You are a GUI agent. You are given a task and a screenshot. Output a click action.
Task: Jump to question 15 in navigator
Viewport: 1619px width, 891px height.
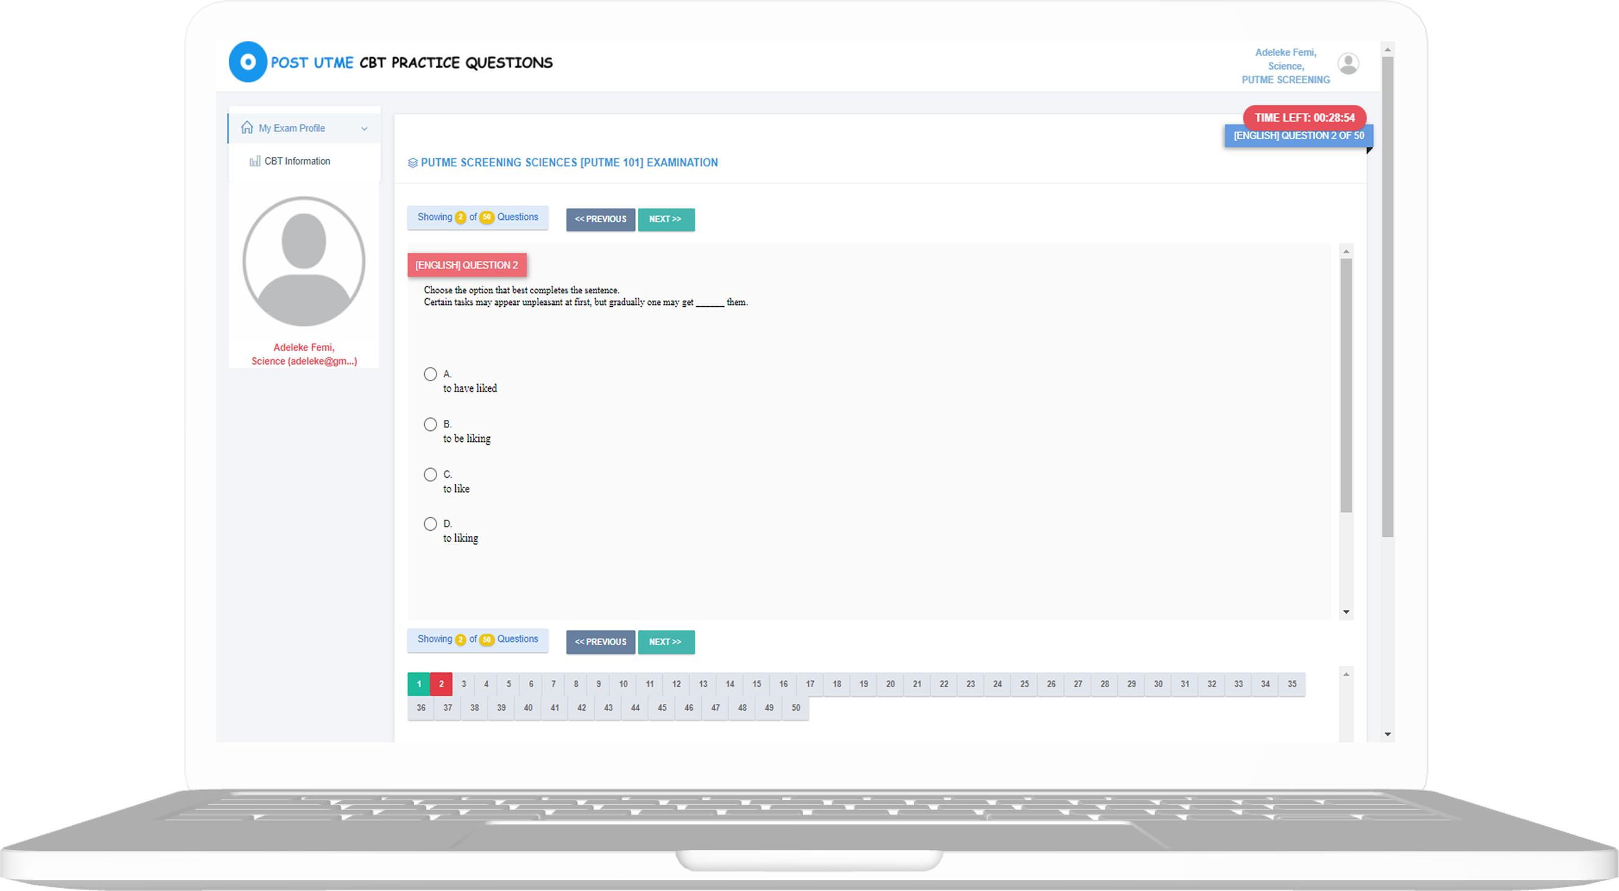click(x=756, y=683)
